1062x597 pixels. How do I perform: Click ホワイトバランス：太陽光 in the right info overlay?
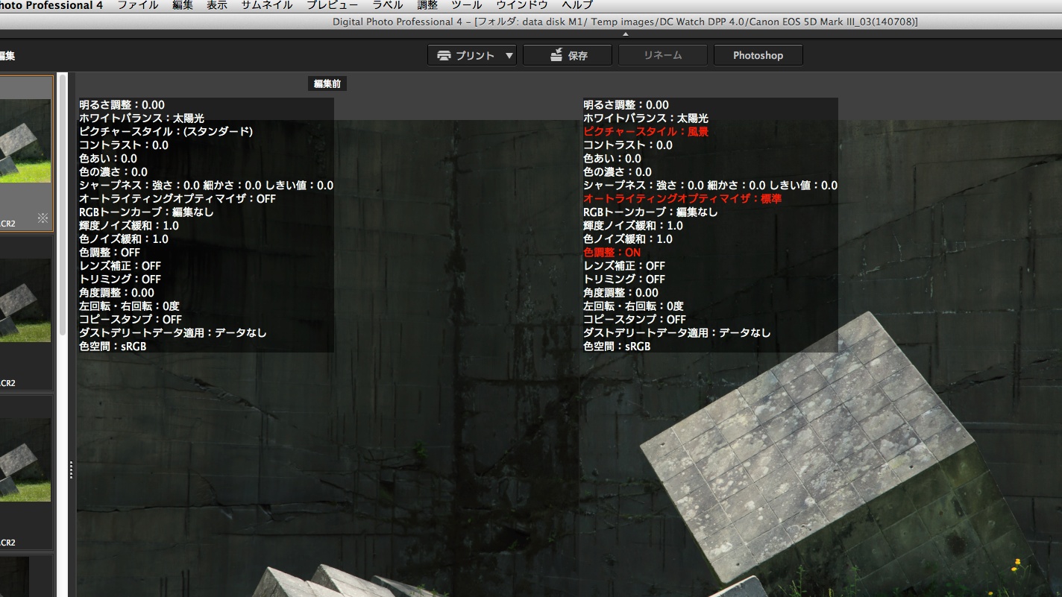pyautogui.click(x=646, y=118)
